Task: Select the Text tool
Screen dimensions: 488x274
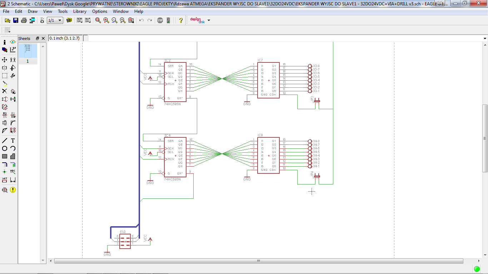Action: point(13,141)
